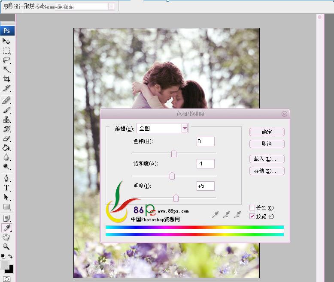
Task: Select the Eraser tool
Action: click(x=6, y=138)
